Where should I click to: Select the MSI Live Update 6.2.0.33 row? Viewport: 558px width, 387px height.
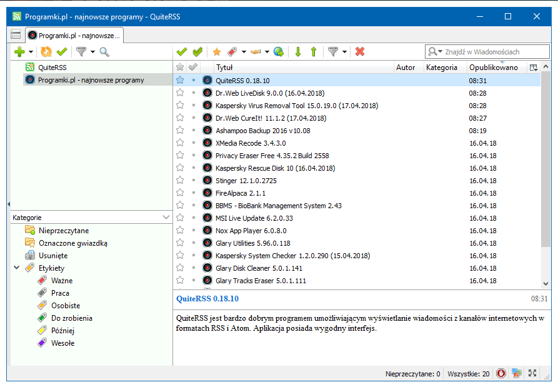(x=357, y=218)
